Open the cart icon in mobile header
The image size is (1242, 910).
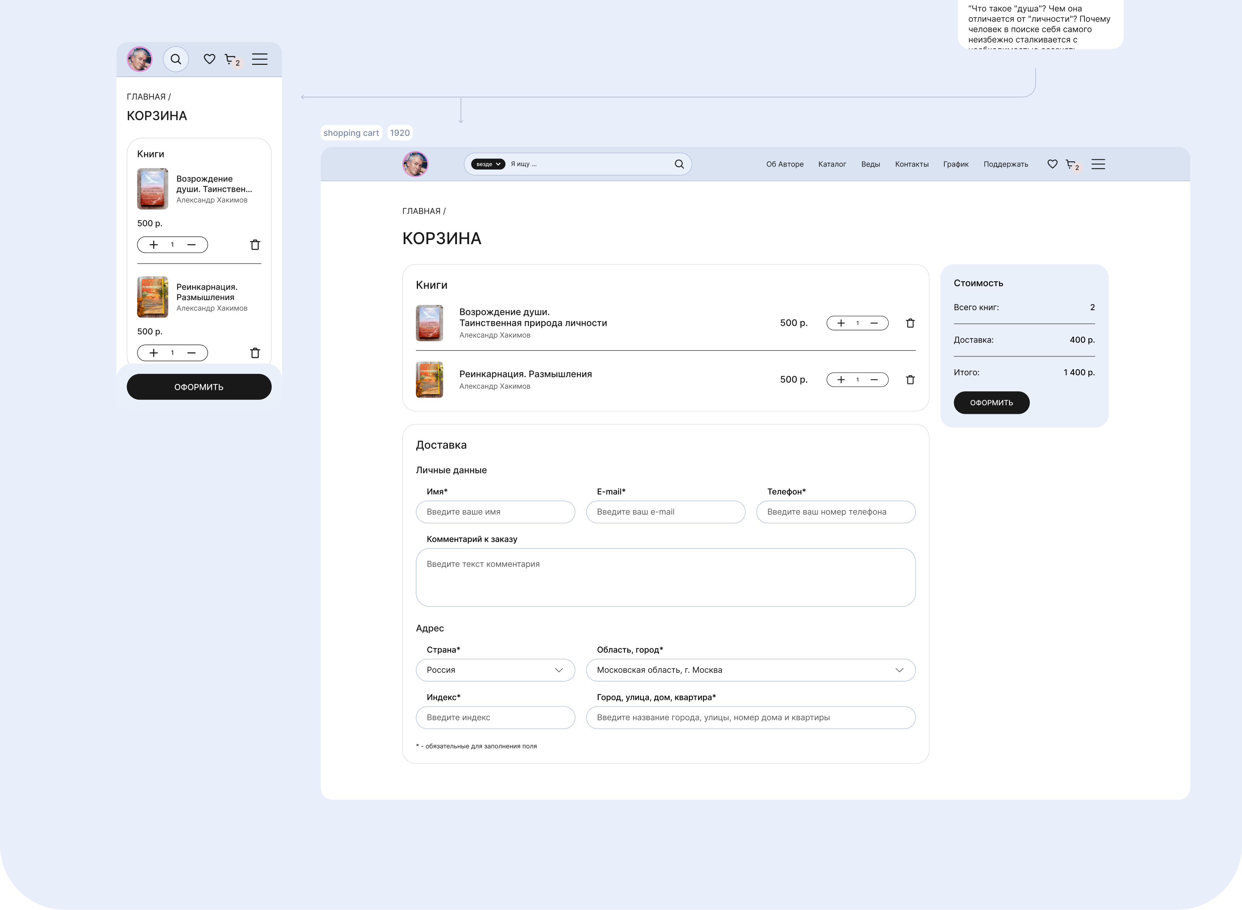click(x=230, y=59)
